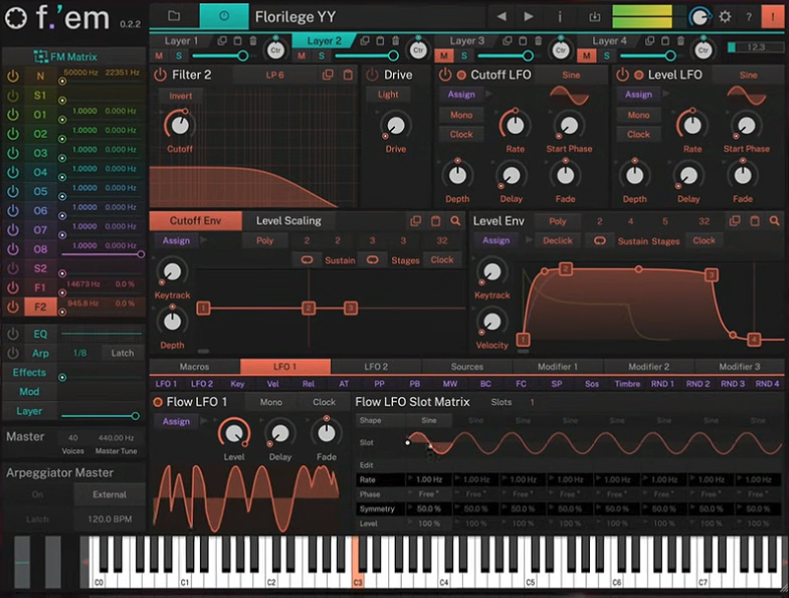Toggle the loop icon left of Sustain
The image size is (789, 598).
(307, 260)
